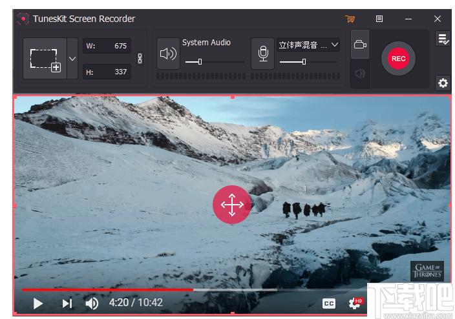Select the video recording camera mode
455x319 pixels.
pyautogui.click(x=360, y=45)
